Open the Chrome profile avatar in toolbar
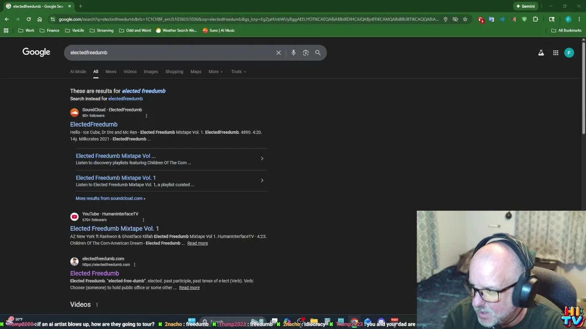Image resolution: width=586 pixels, height=329 pixels. point(568,19)
